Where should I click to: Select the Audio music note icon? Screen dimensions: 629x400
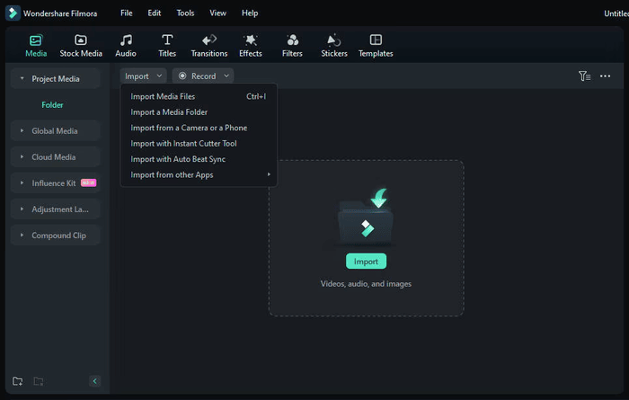[126, 40]
